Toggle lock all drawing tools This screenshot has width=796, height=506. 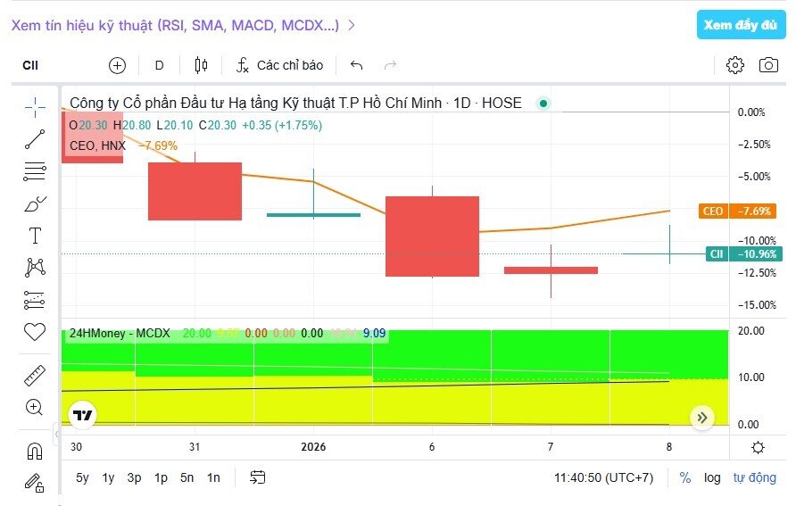point(35,482)
